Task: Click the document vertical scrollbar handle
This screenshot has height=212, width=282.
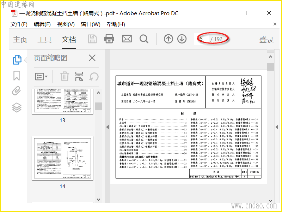Action: (270, 67)
